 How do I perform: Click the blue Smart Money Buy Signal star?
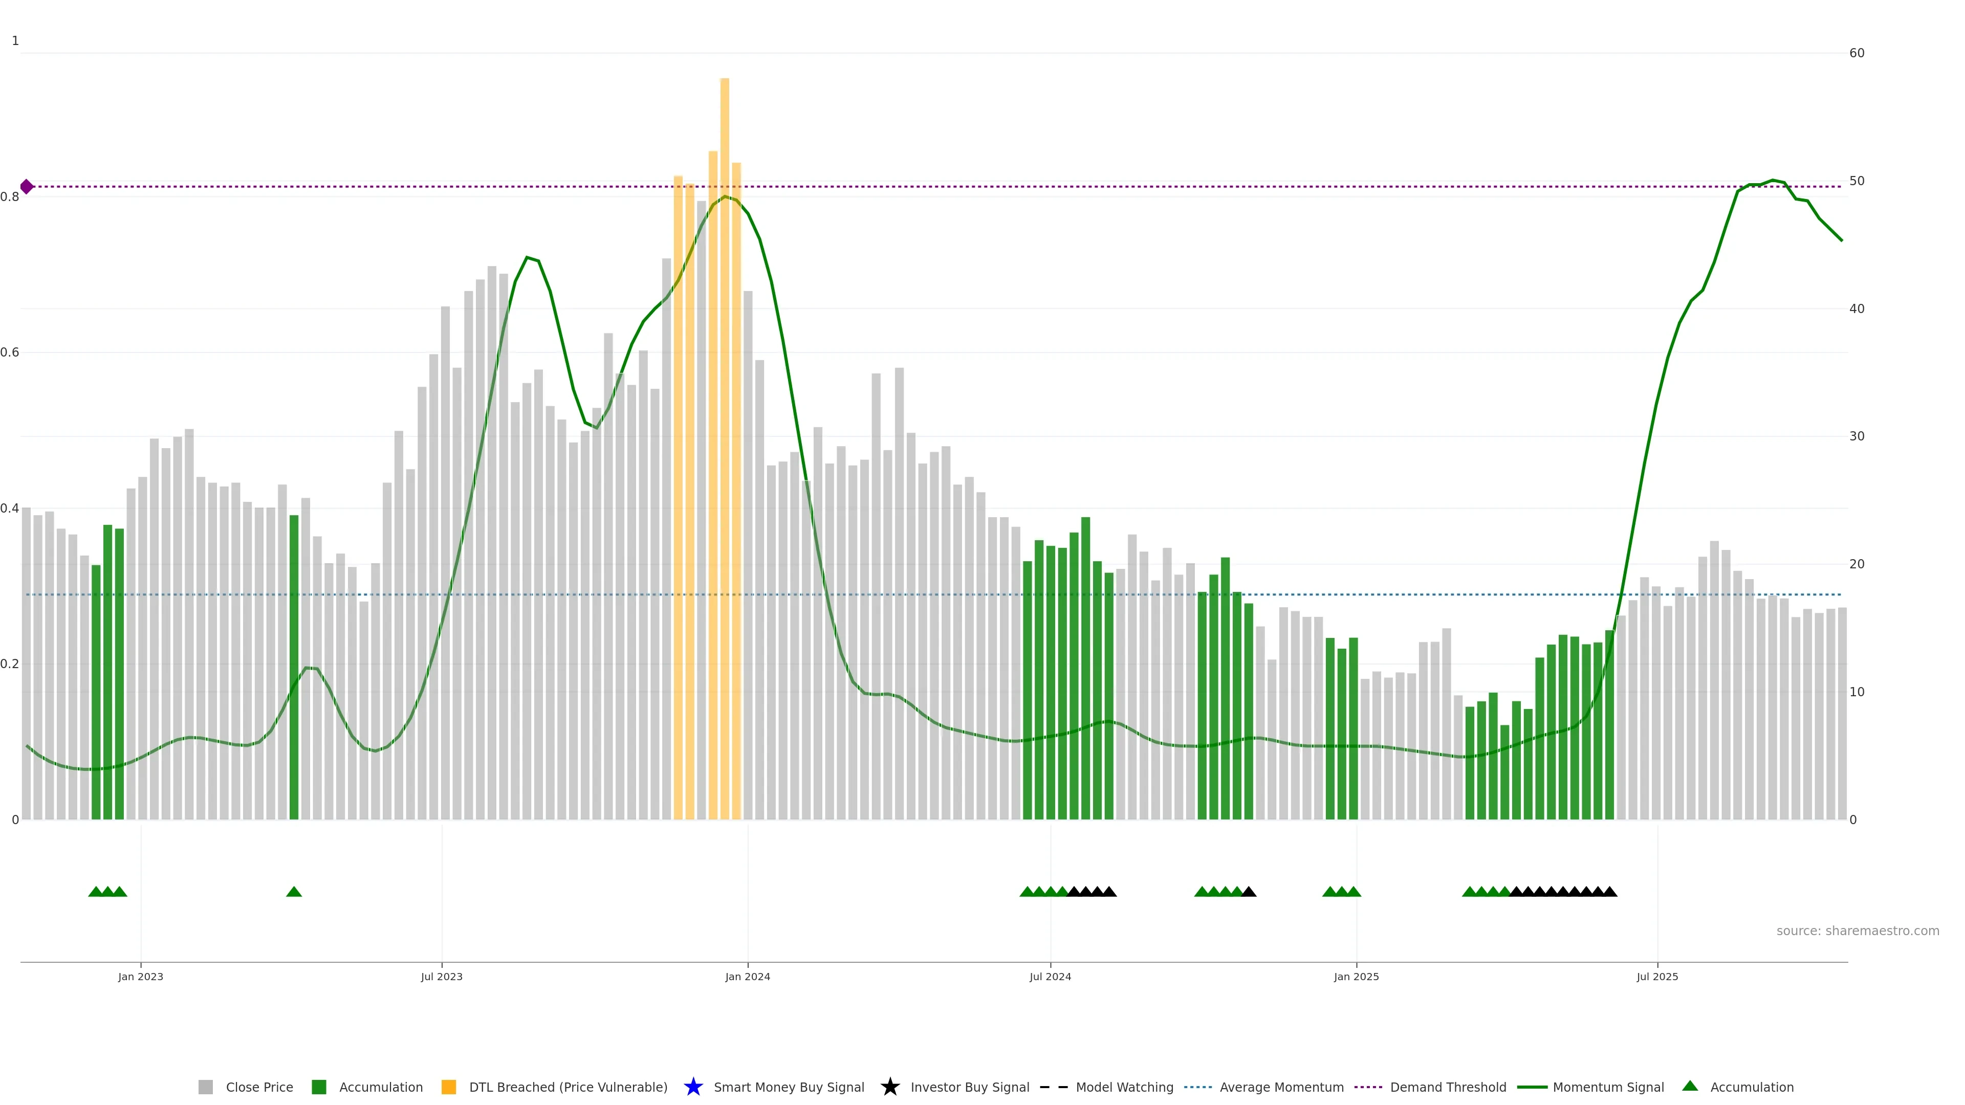pyautogui.click(x=693, y=1087)
